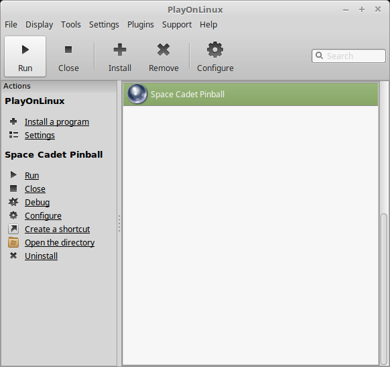The width and height of the screenshot is (390, 367).
Task: Close the PlayOnLinux window
Action: tap(378, 9)
